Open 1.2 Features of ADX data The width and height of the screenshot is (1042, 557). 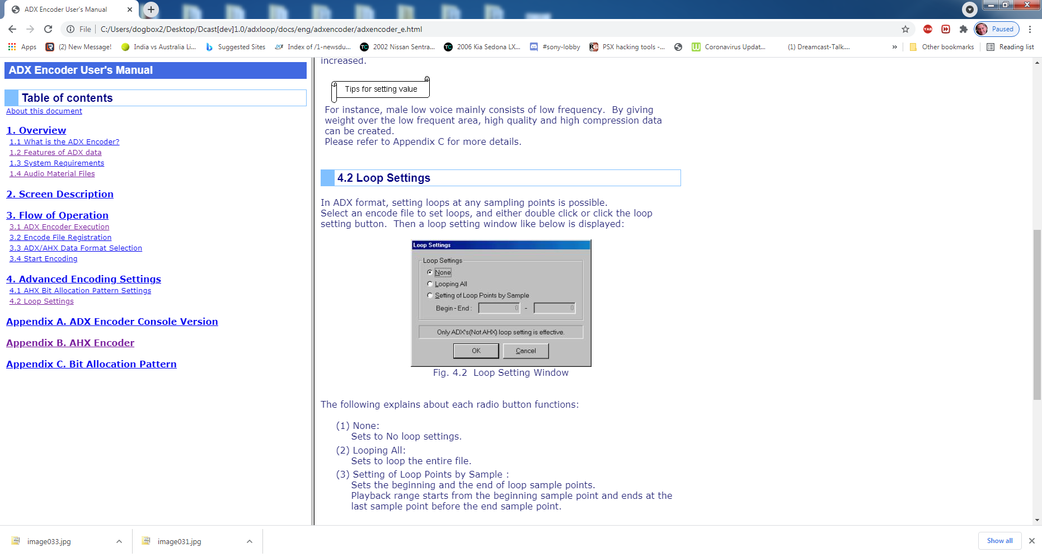coord(55,153)
